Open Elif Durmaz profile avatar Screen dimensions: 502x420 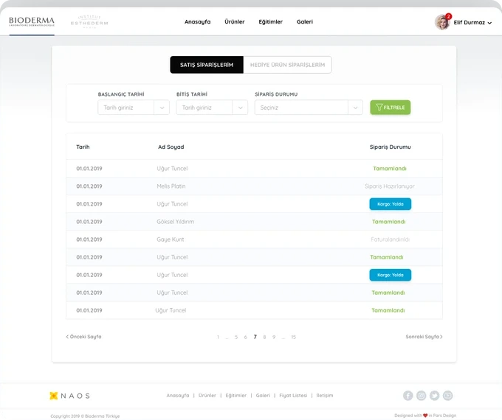click(x=442, y=22)
